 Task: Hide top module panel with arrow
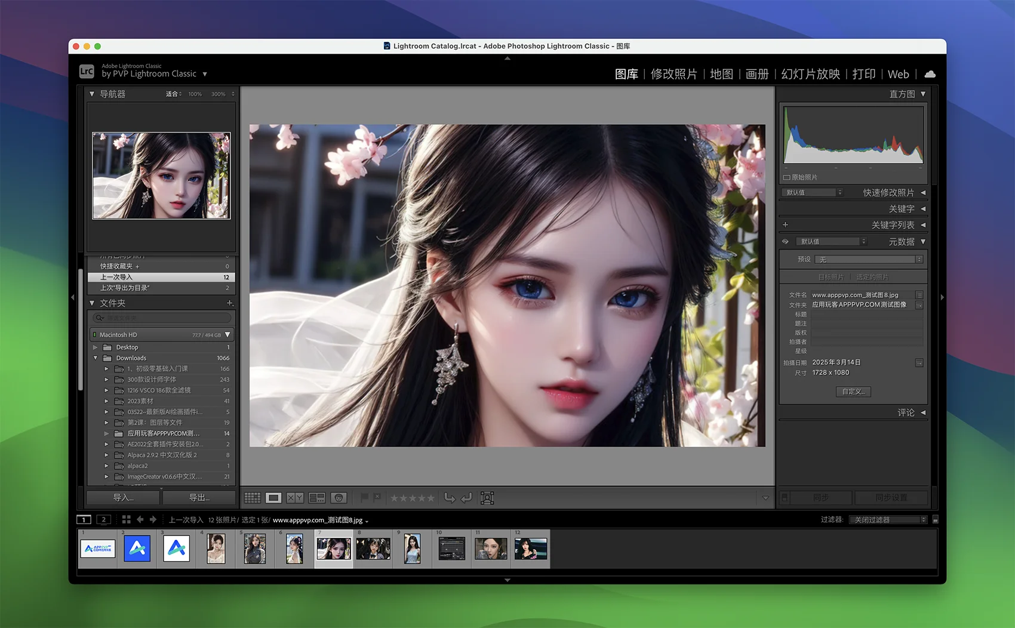click(507, 59)
